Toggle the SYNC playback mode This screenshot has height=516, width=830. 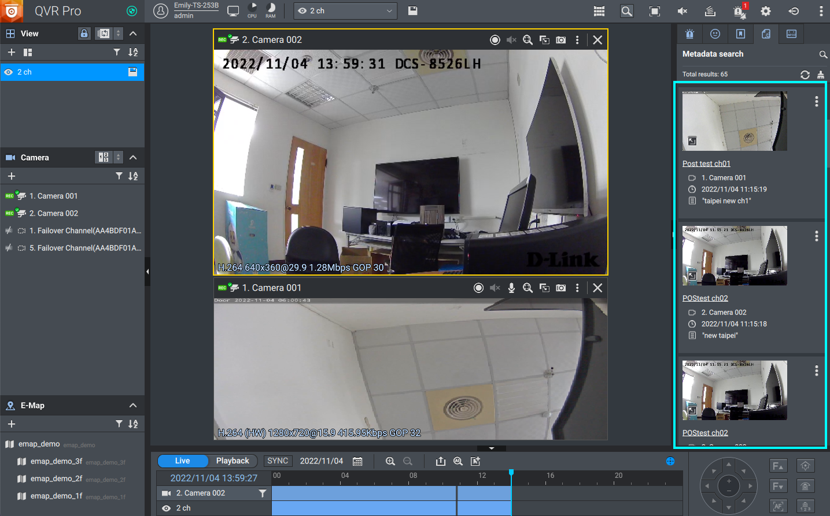pyautogui.click(x=278, y=461)
